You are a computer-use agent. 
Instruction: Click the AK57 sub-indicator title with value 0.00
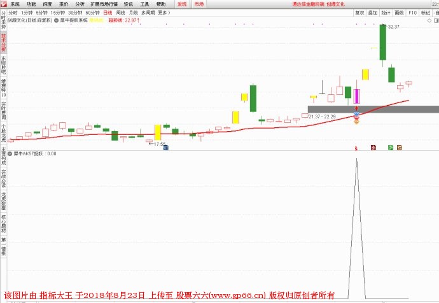[x=35, y=154]
